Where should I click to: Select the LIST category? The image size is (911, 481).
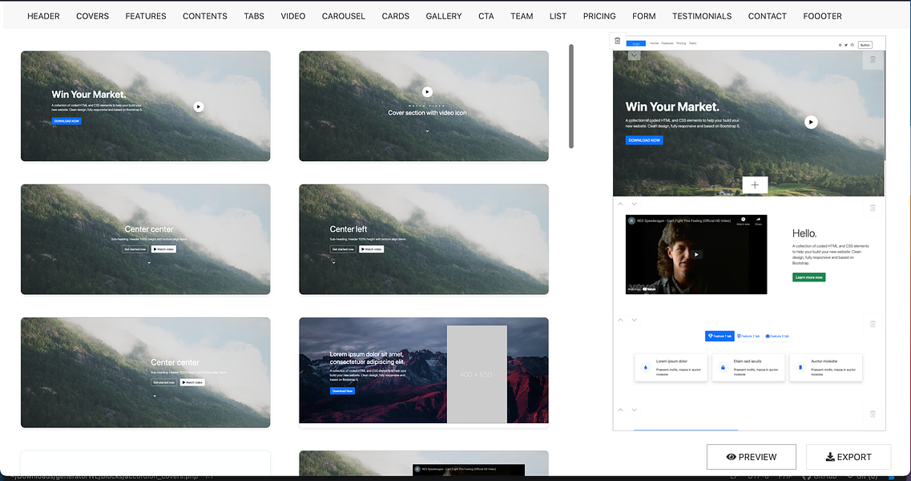click(x=558, y=16)
